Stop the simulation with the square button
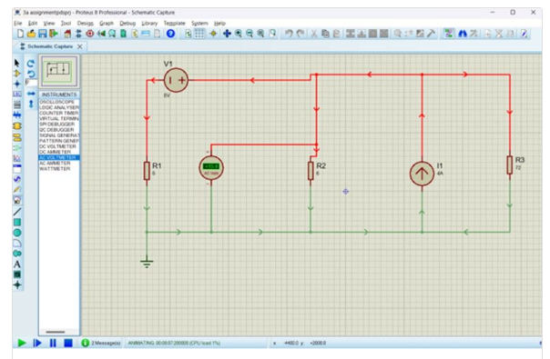 (68, 343)
